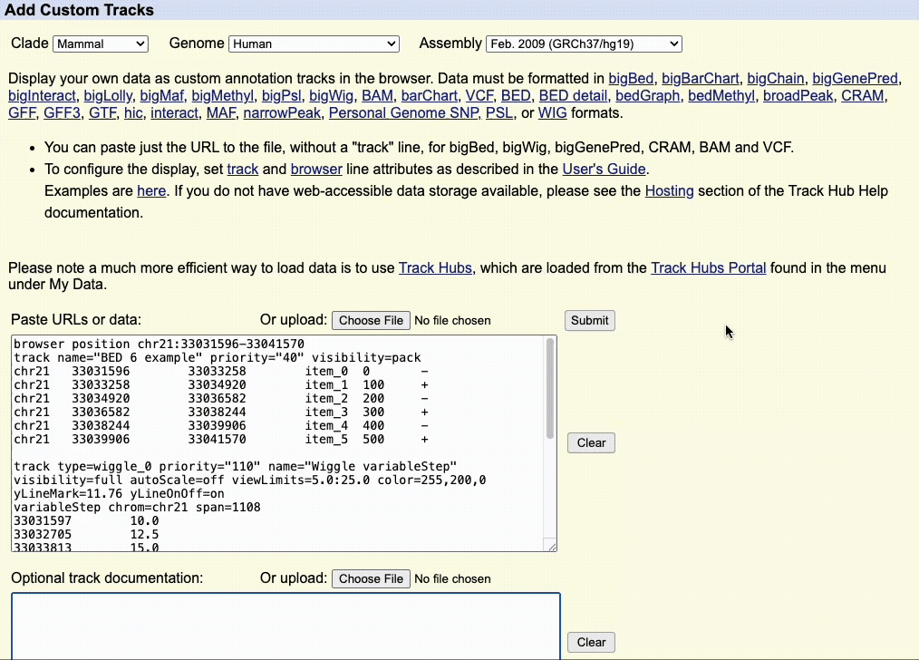Click the Submit button
This screenshot has width=919, height=660.
click(x=589, y=320)
